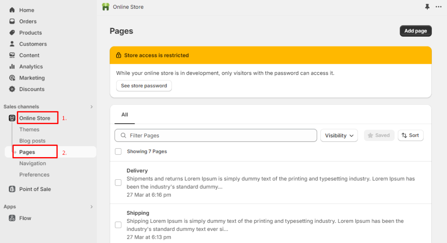This screenshot has height=243, width=447.
Task: Tick the Delivery page checkbox
Action: click(x=118, y=183)
